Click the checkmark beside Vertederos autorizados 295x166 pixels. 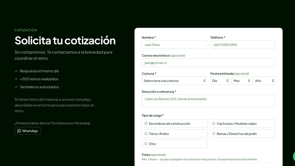click(16, 87)
